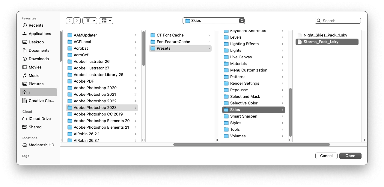This screenshot has width=384, height=187.
Task: Select the Volumes folder
Action: (x=254, y=136)
